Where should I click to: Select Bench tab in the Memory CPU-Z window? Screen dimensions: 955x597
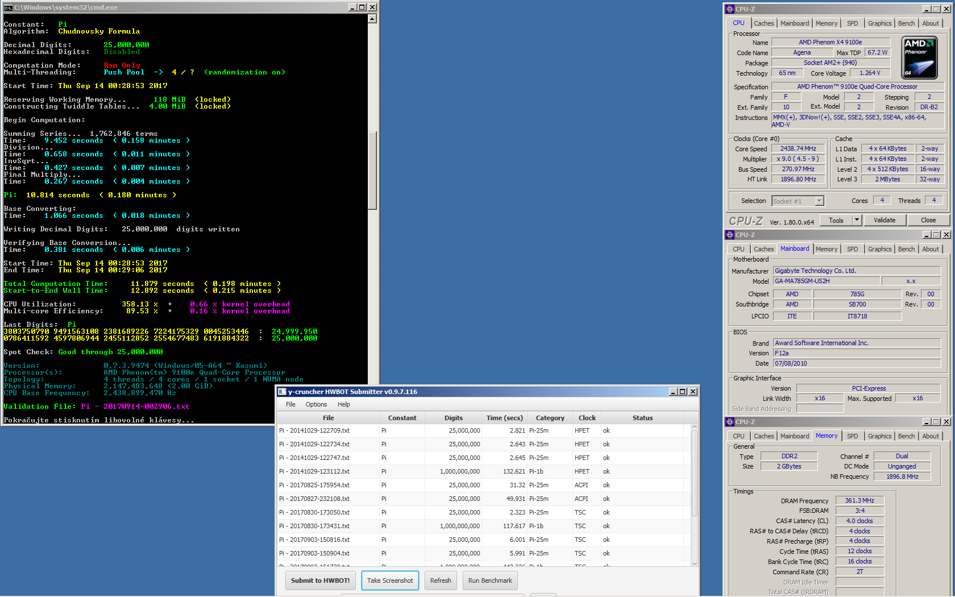pyautogui.click(x=906, y=436)
